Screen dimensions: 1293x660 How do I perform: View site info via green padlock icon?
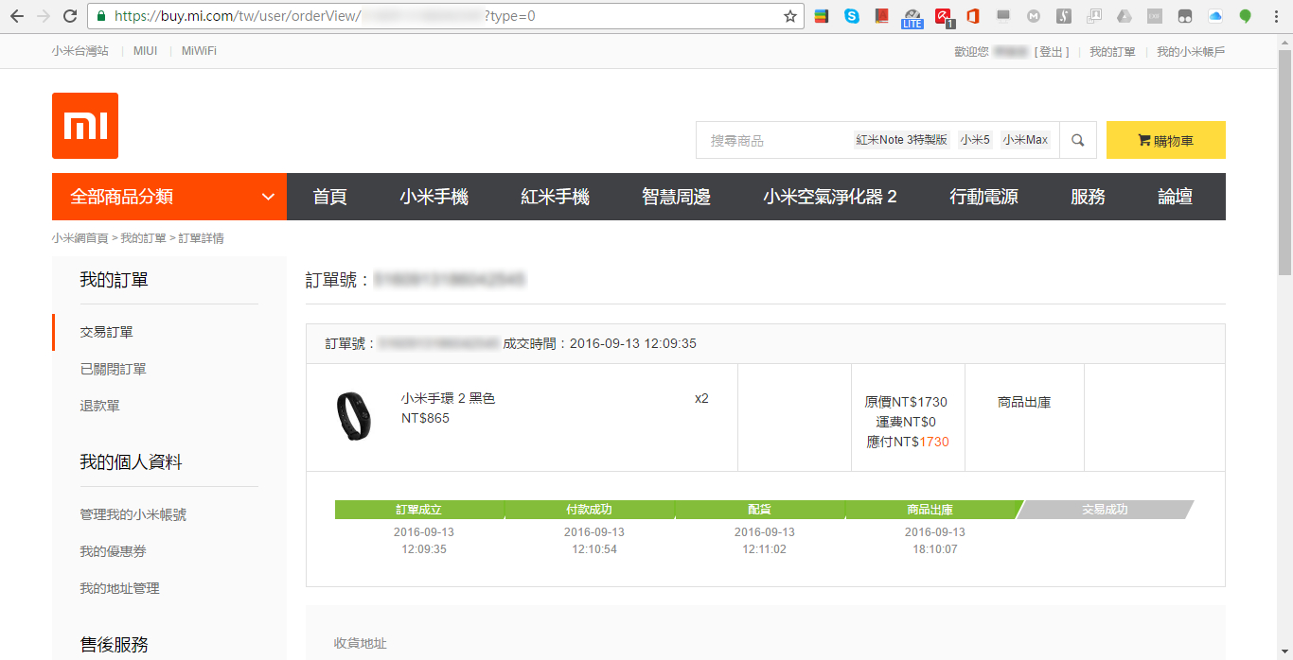(101, 16)
